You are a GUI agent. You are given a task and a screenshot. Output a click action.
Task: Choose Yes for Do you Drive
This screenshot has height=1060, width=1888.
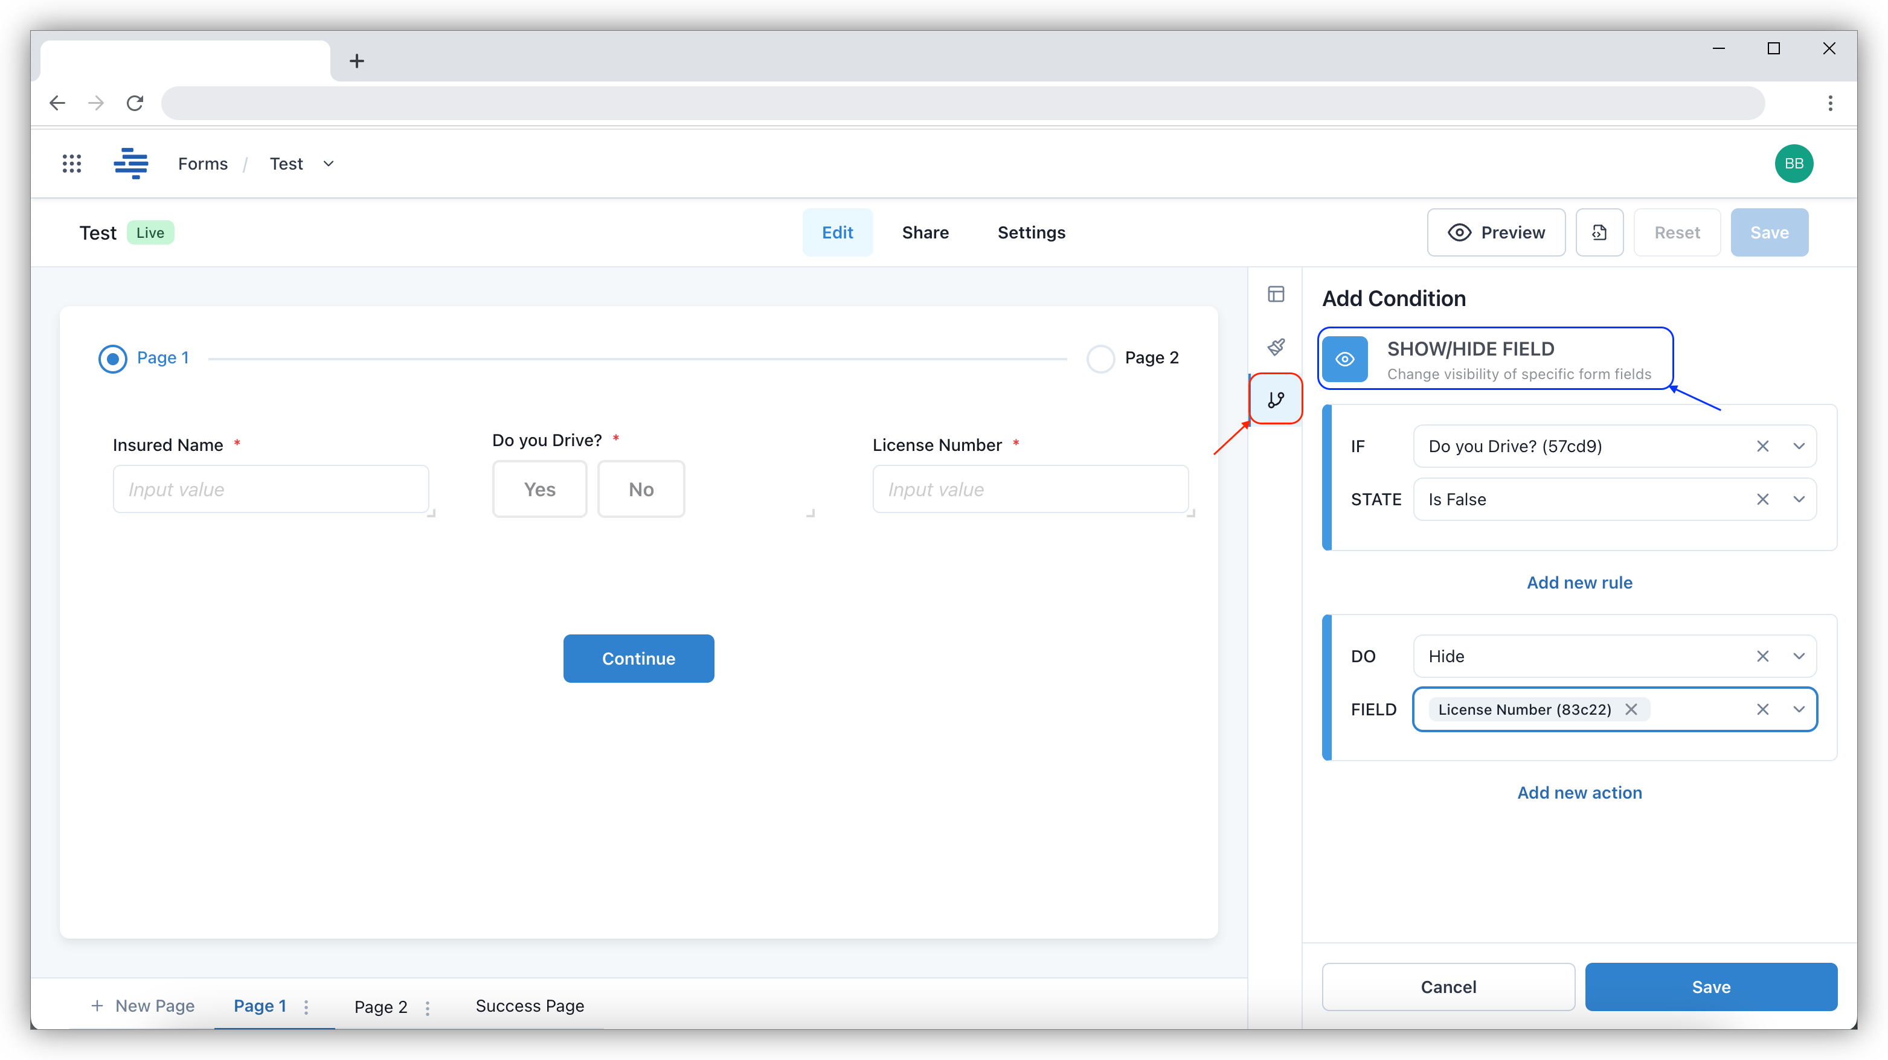[x=539, y=488]
